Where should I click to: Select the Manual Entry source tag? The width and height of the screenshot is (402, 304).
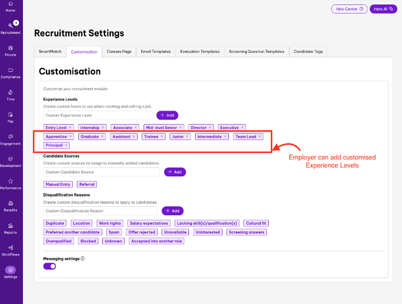coord(58,184)
